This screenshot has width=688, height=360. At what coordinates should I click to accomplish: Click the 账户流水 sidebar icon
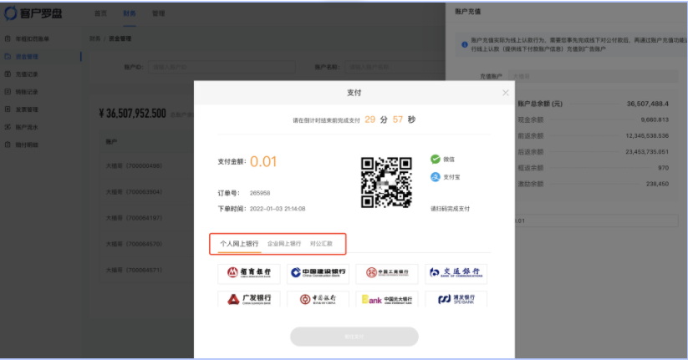[8, 127]
